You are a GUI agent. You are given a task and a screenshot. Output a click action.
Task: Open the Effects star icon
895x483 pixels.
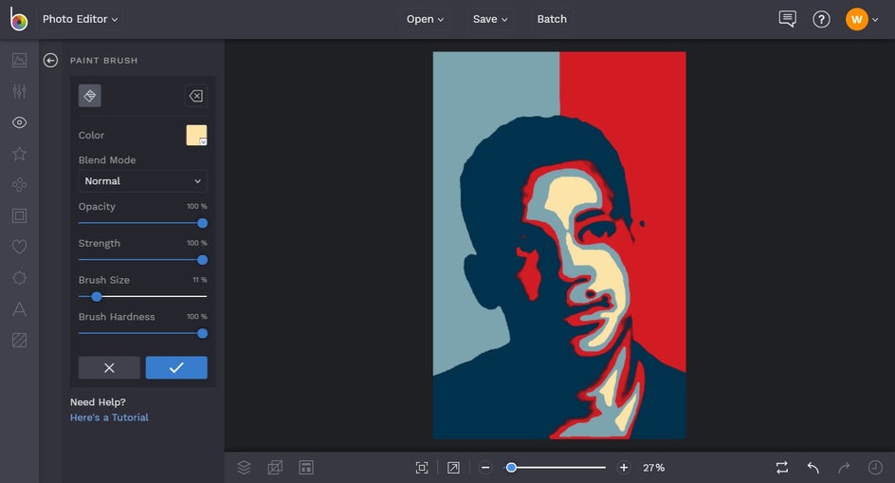pos(19,153)
